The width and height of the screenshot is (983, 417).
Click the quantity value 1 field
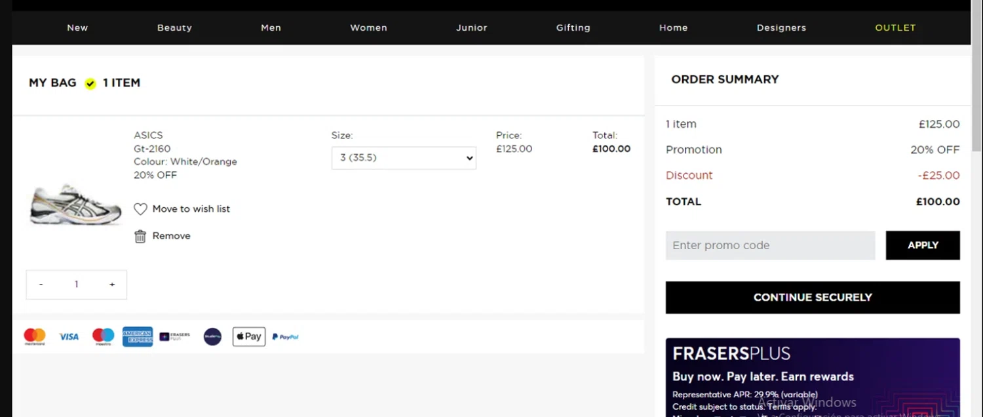click(77, 285)
